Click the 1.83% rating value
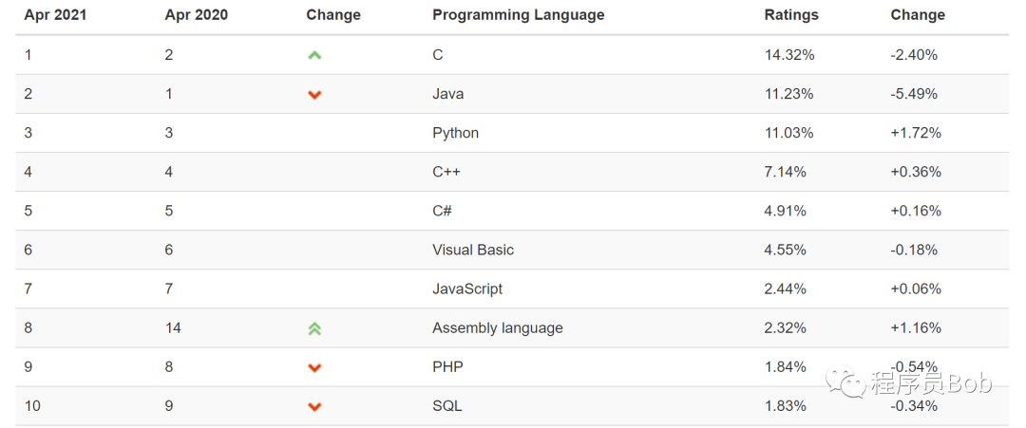This screenshot has height=428, width=1026. click(786, 406)
